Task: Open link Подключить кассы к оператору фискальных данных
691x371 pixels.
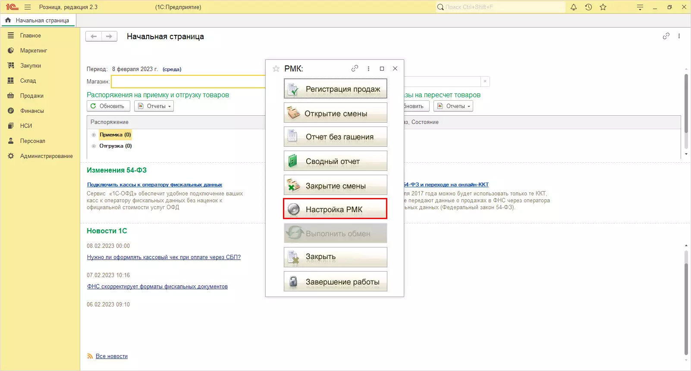Action: pos(154,185)
